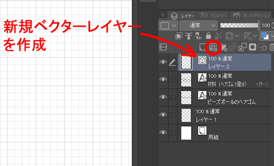Click the clip to layer below icon
The image size is (274, 166).
(179, 36)
